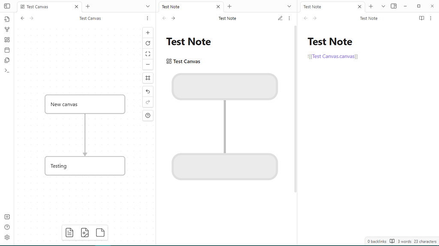Select the right pane Test Note tab
This screenshot has width=439, height=246.
332,7
